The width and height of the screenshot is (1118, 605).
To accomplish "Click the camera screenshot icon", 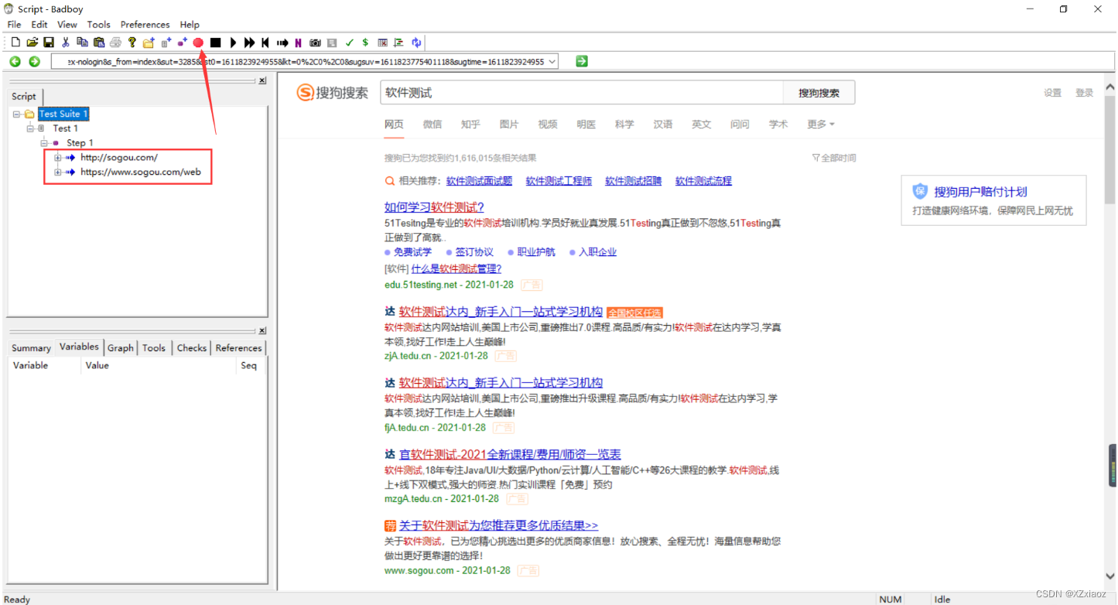I will pos(315,43).
